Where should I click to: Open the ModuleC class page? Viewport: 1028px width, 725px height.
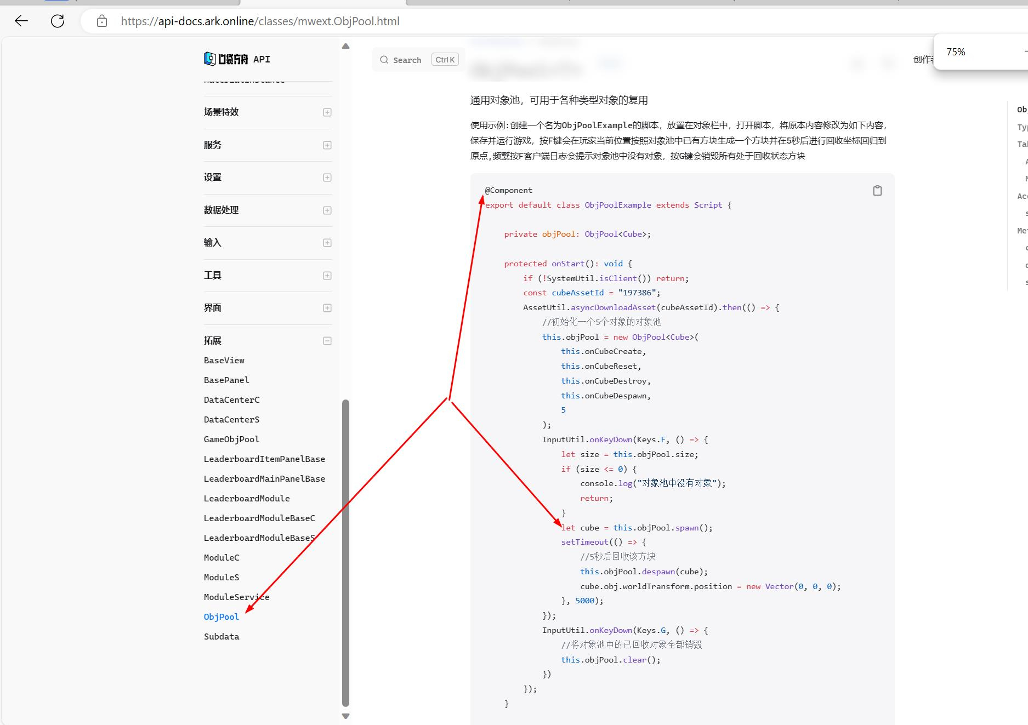[221, 558]
